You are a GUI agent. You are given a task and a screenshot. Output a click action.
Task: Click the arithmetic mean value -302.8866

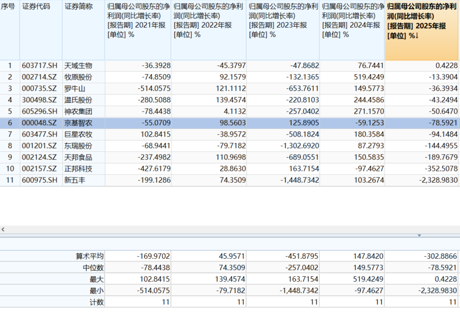pos(441,256)
